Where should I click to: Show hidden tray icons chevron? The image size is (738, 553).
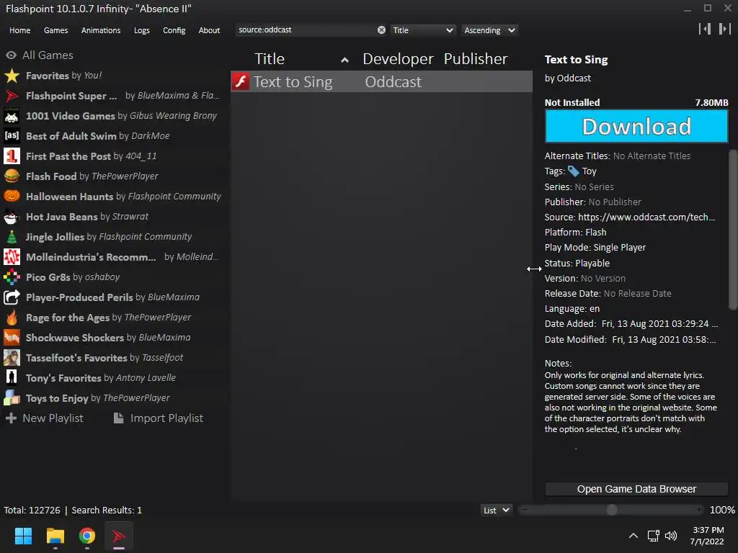coord(633,536)
